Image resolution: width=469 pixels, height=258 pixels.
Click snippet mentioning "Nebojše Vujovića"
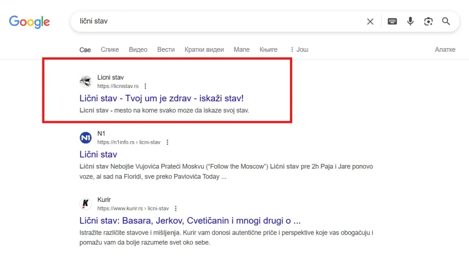[x=226, y=171]
